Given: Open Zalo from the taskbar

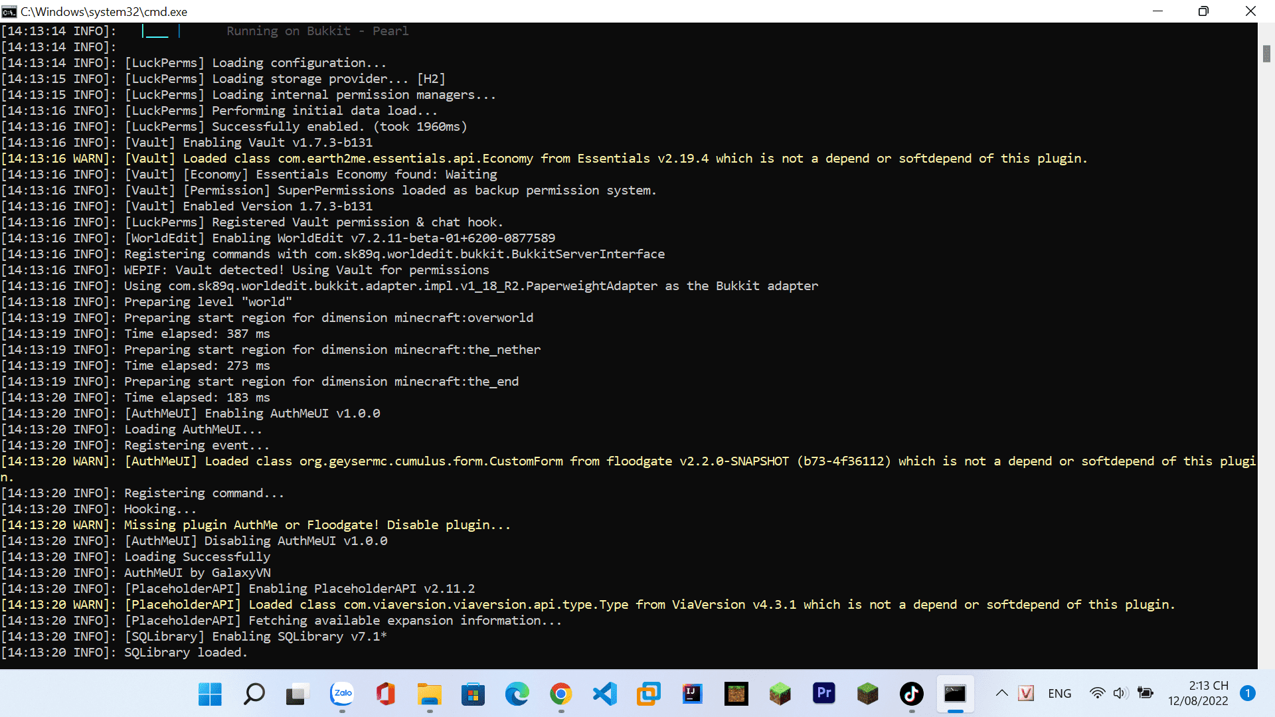Looking at the screenshot, I should [x=342, y=694].
